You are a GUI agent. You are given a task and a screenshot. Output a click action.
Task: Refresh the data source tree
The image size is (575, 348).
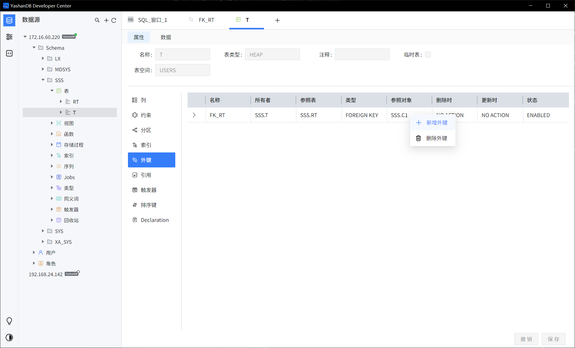pyautogui.click(x=114, y=20)
